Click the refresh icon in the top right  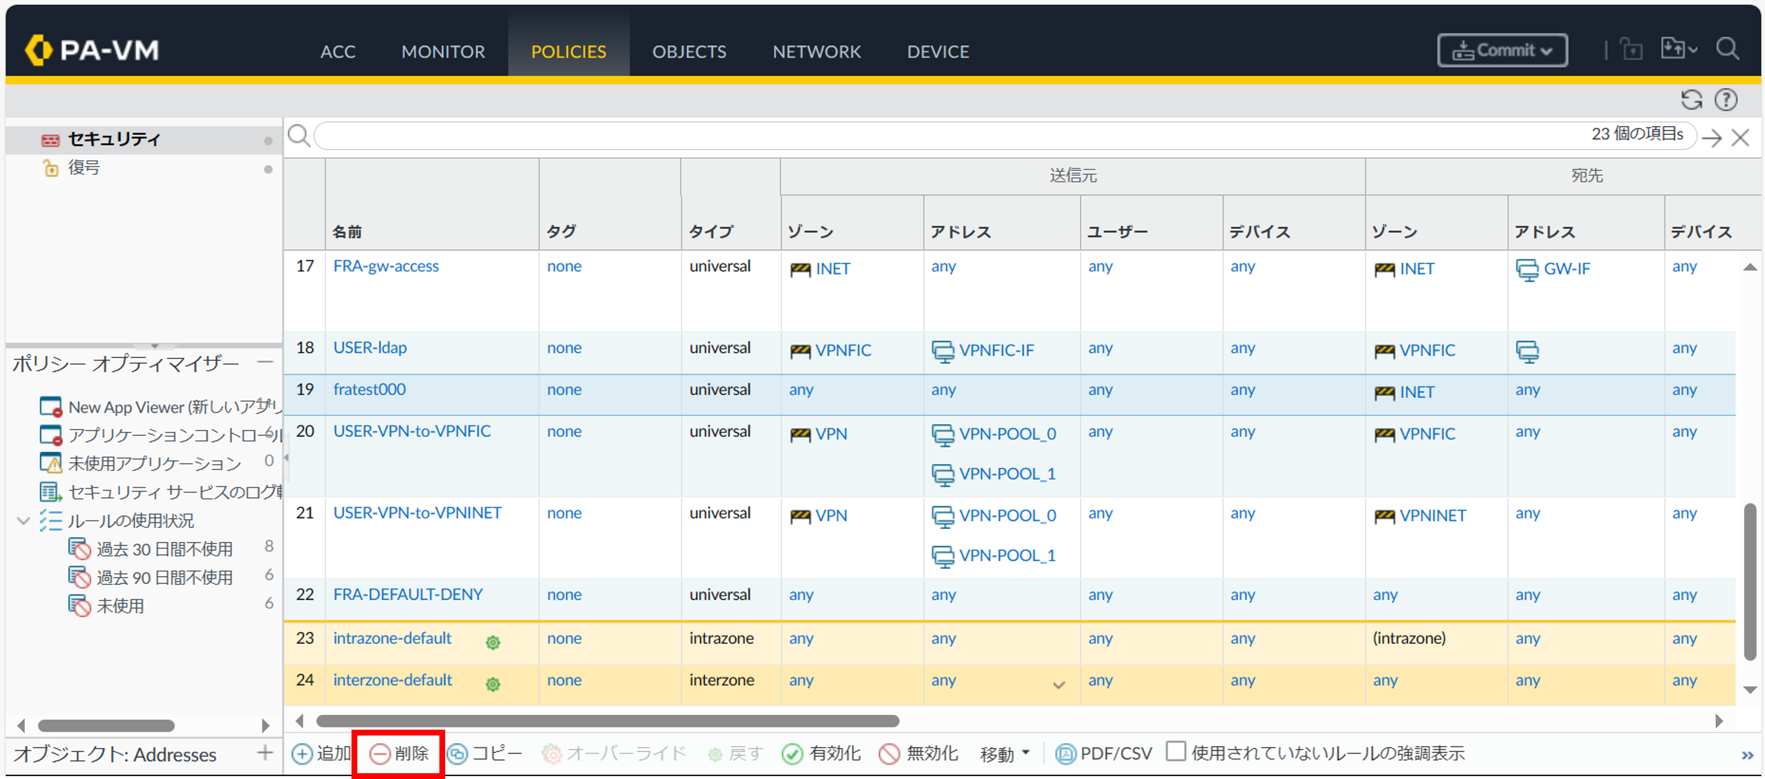pos(1691,100)
